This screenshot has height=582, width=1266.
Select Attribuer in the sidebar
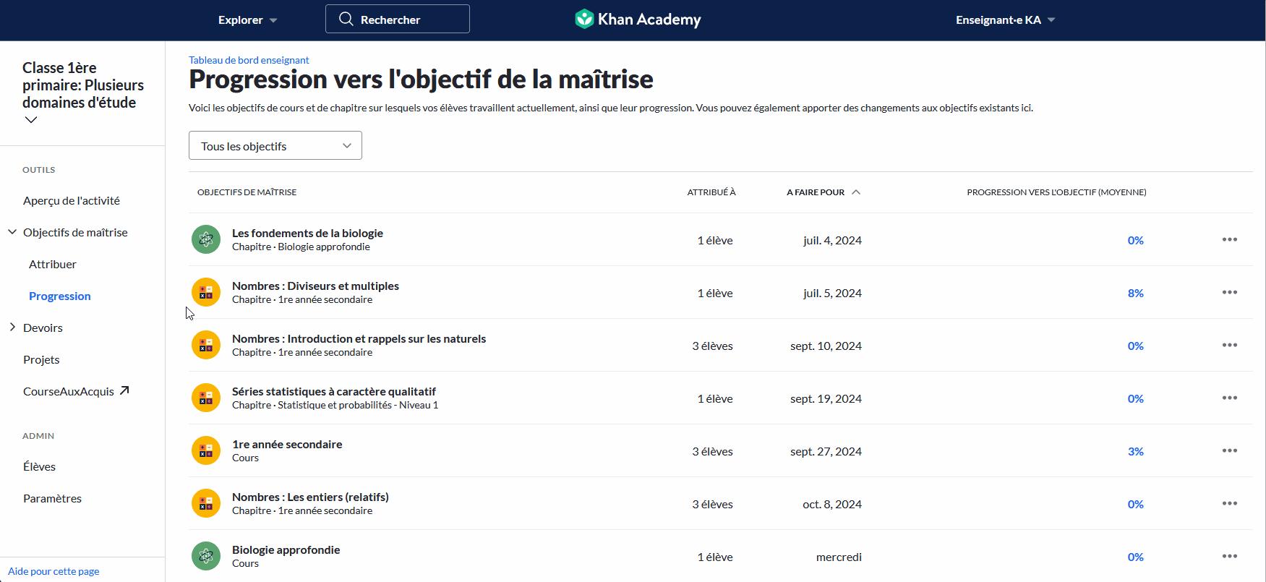click(x=53, y=264)
